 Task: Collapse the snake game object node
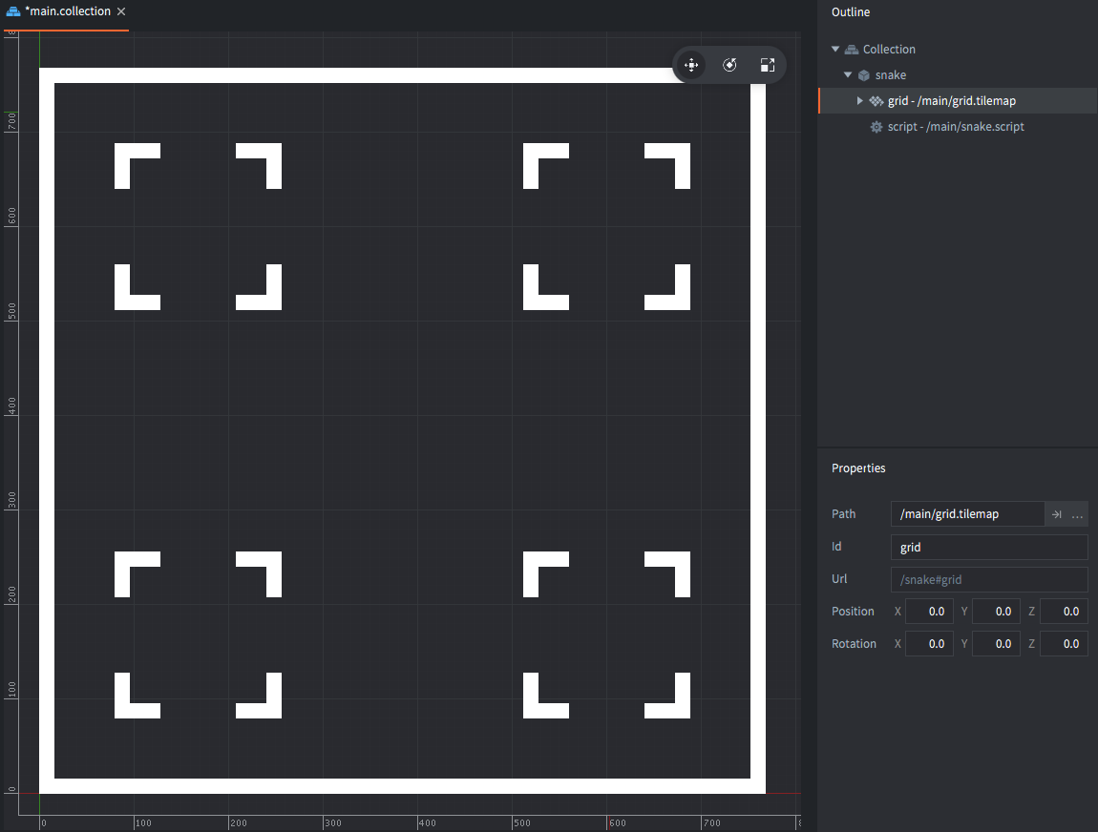[848, 74]
